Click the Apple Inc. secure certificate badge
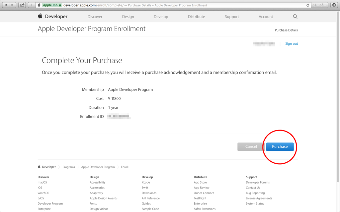The height and width of the screenshot is (212, 340). point(52,5)
